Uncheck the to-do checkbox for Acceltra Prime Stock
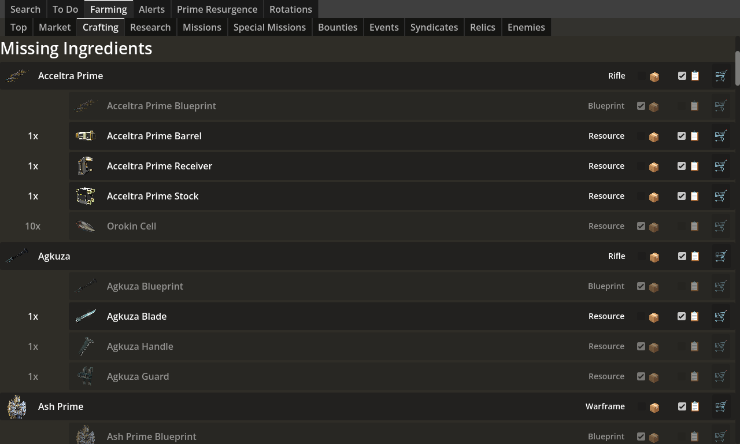 tap(682, 196)
